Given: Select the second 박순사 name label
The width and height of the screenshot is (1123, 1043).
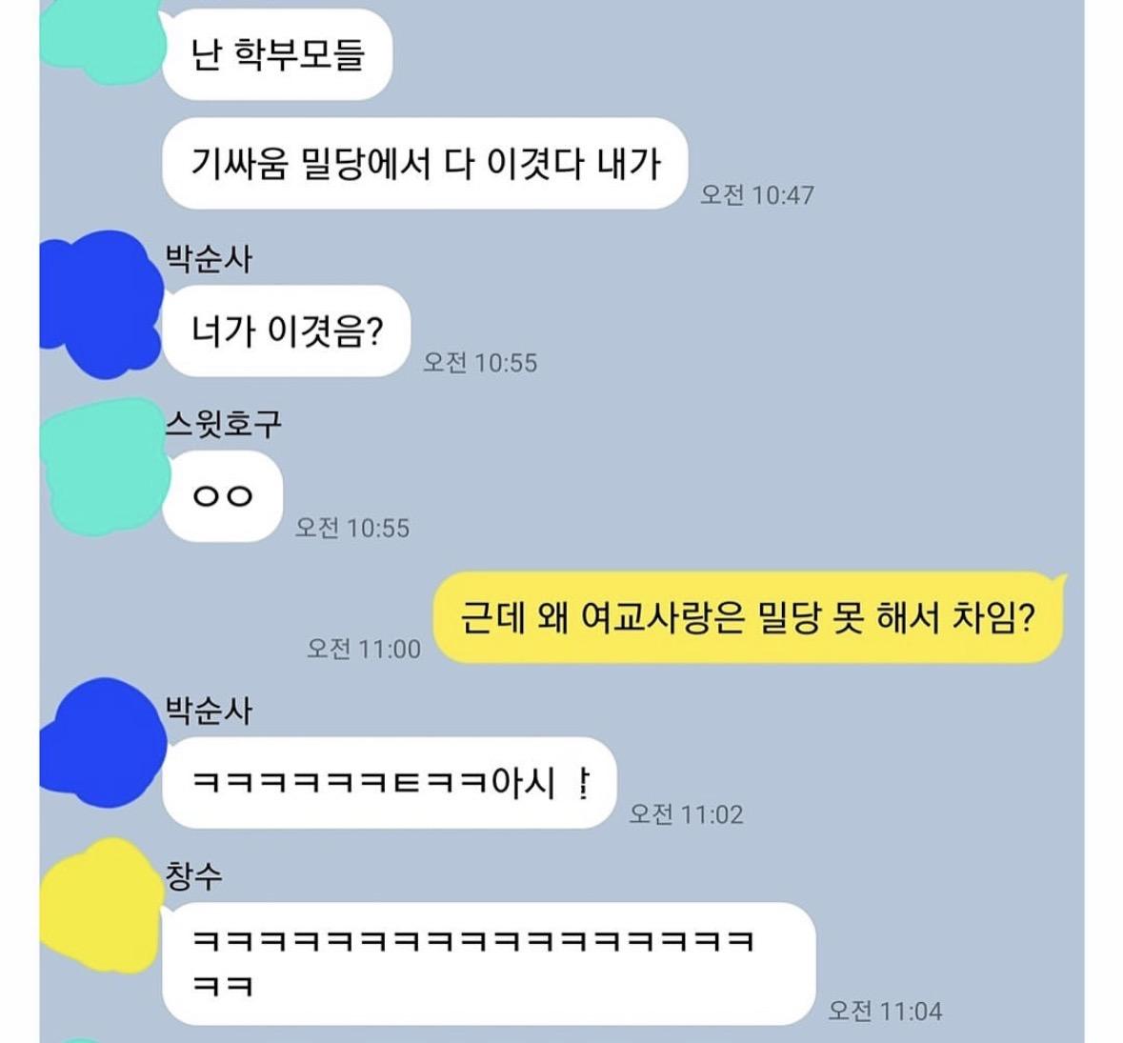Looking at the screenshot, I should [209, 710].
